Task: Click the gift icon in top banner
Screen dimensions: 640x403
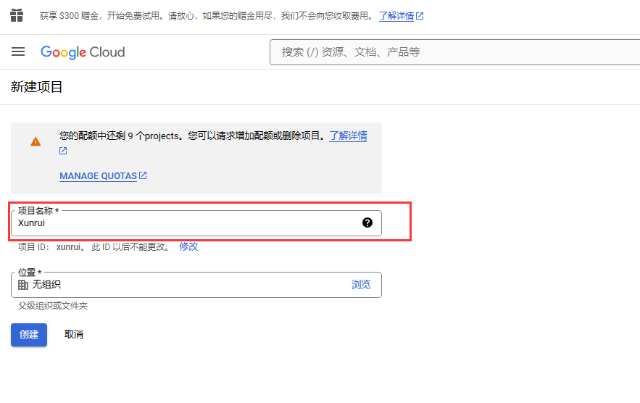Action: (17, 15)
